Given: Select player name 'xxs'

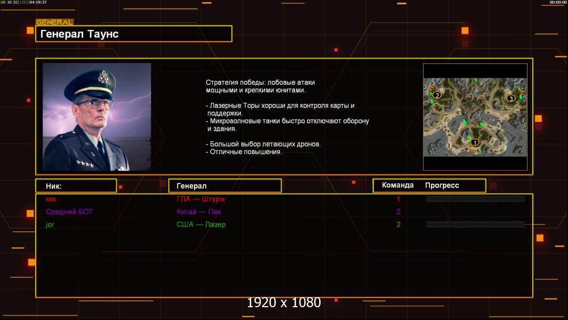Looking at the screenshot, I should (x=51, y=199).
